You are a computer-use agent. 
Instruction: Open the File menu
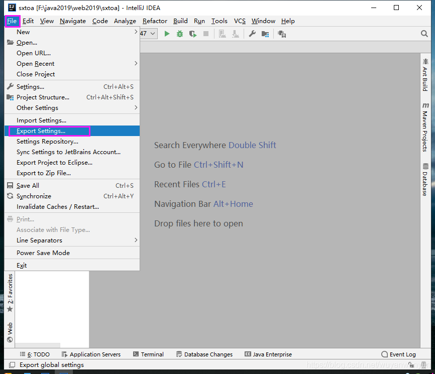pyautogui.click(x=12, y=21)
